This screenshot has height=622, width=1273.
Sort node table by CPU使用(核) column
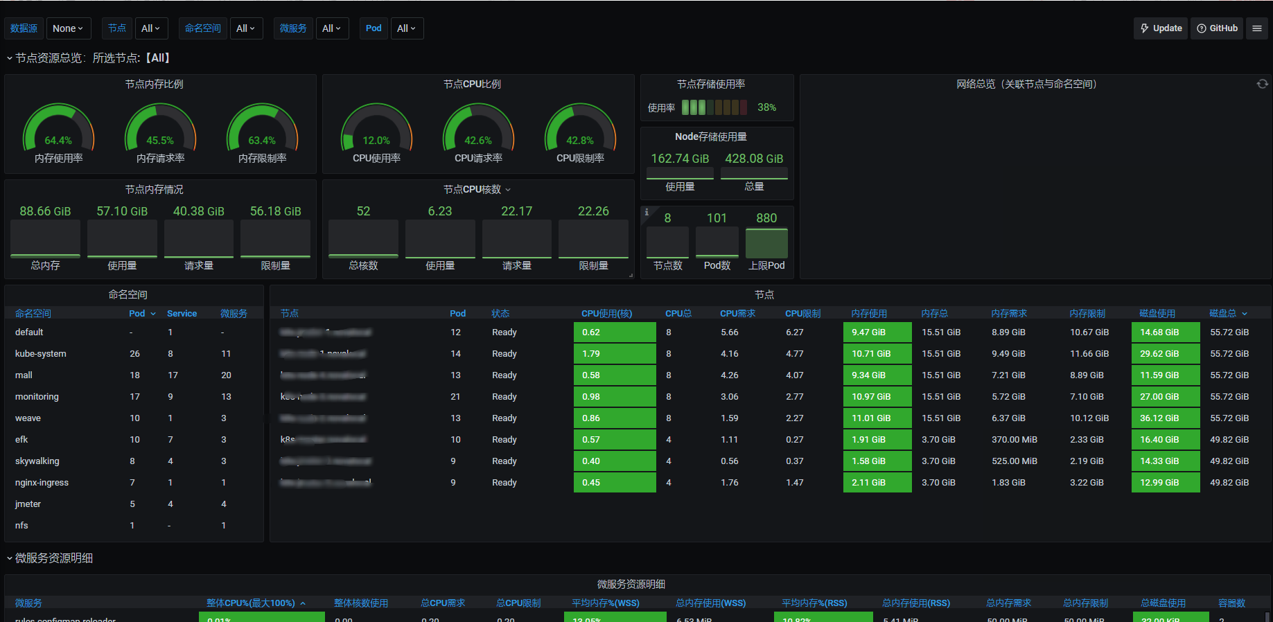pyautogui.click(x=606, y=314)
